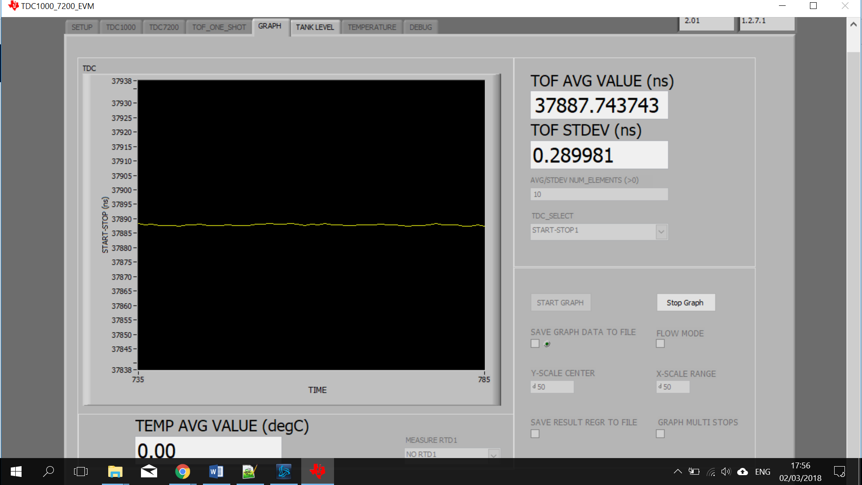Open the TDC7200 tab

163,27
